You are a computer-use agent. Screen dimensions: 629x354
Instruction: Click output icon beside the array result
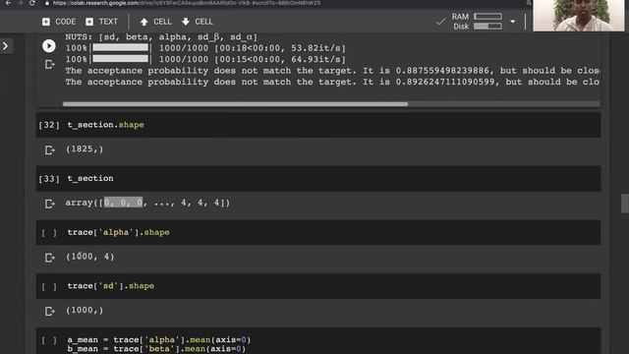tap(49, 204)
